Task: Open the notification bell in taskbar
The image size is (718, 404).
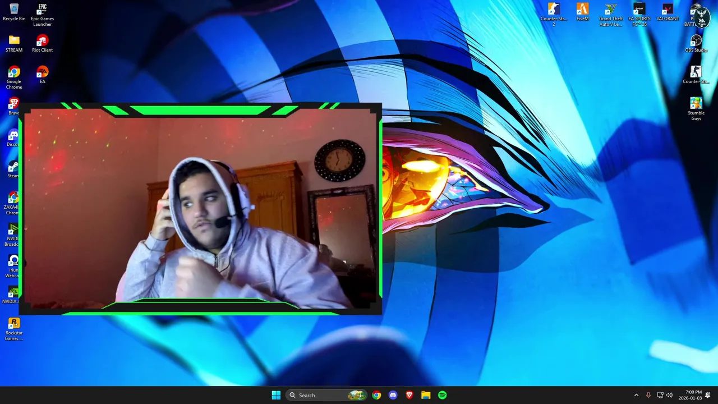Action: [x=708, y=395]
